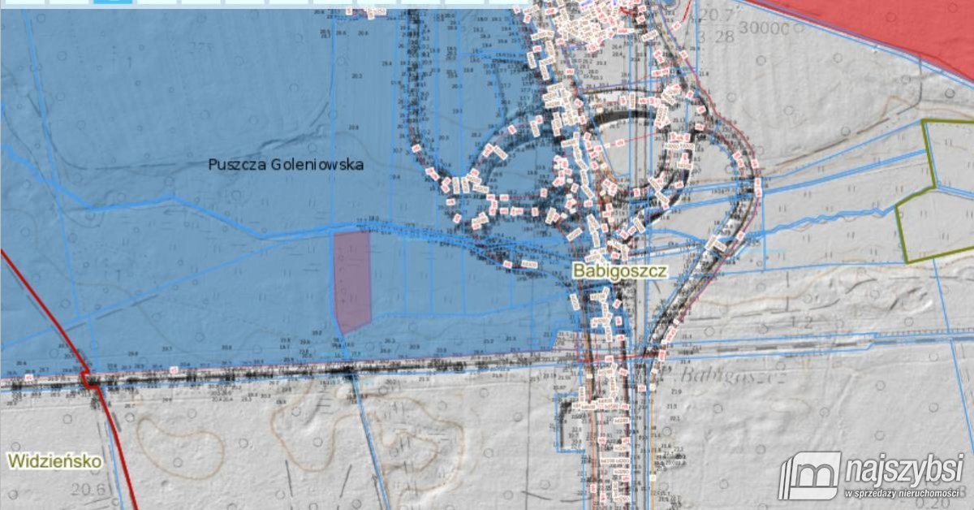Click the Widzieńsko village label

pos(55,461)
